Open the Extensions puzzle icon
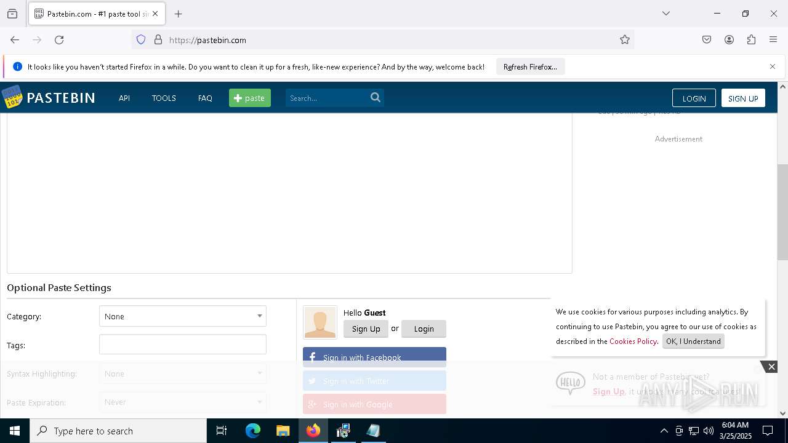Viewport: 788px width, 443px height. [751, 40]
